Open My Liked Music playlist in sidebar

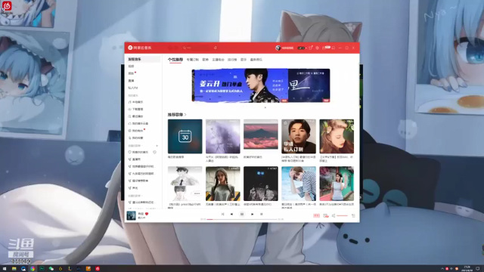pyautogui.click(x=138, y=152)
